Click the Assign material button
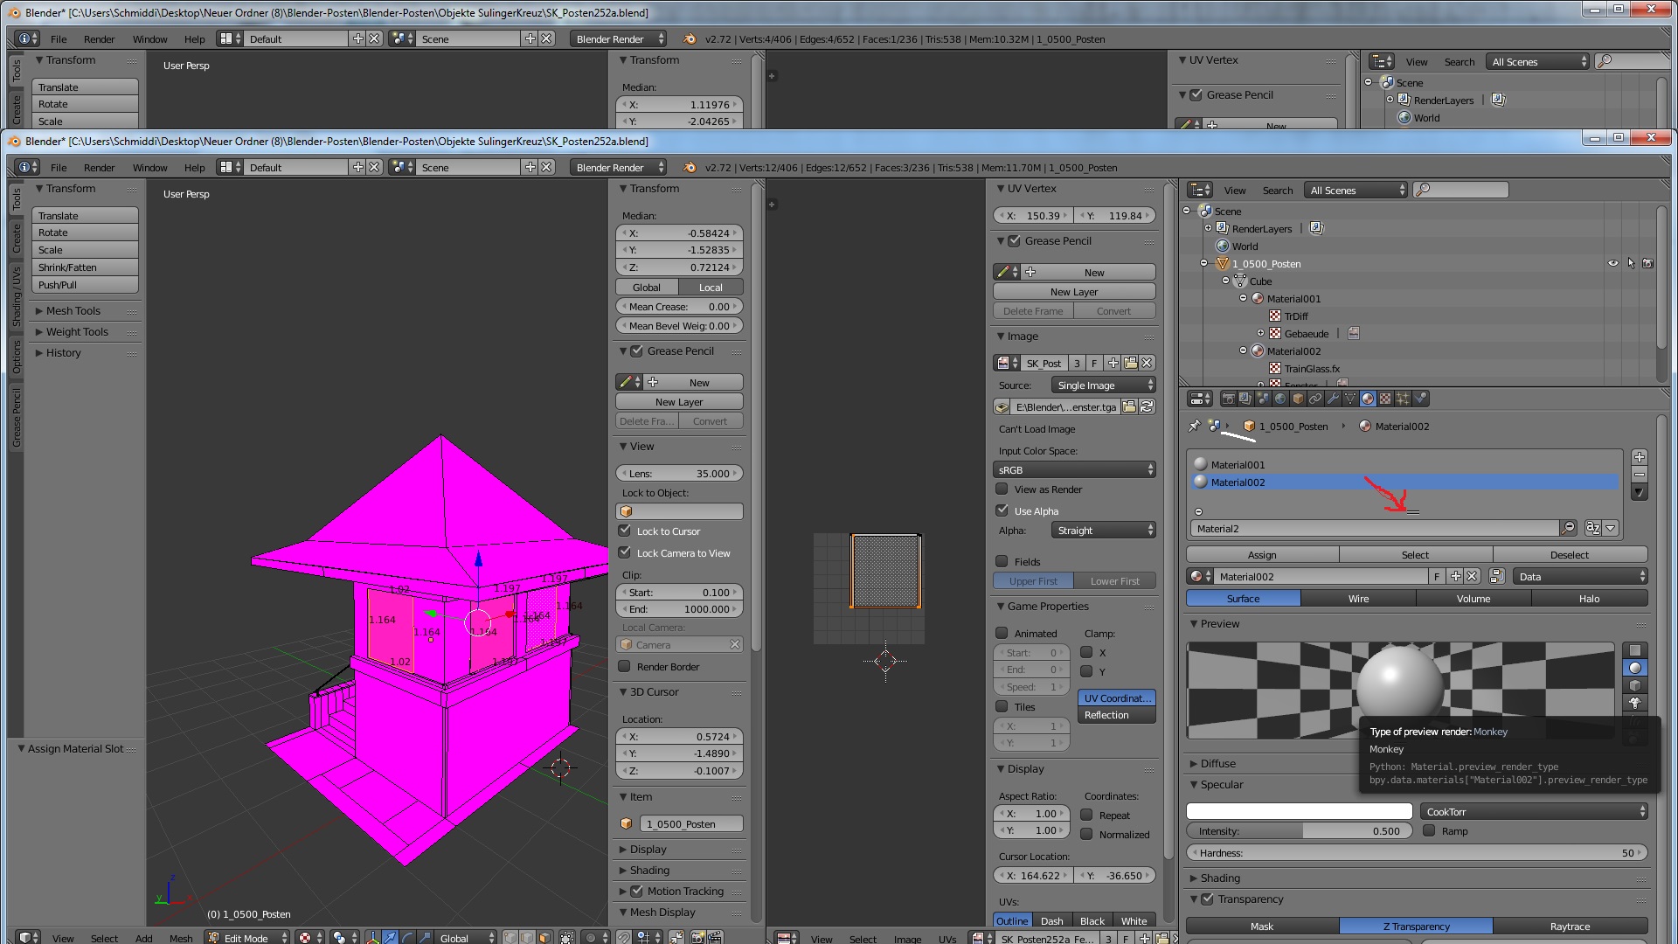Image resolution: width=1678 pixels, height=944 pixels. click(x=1262, y=555)
